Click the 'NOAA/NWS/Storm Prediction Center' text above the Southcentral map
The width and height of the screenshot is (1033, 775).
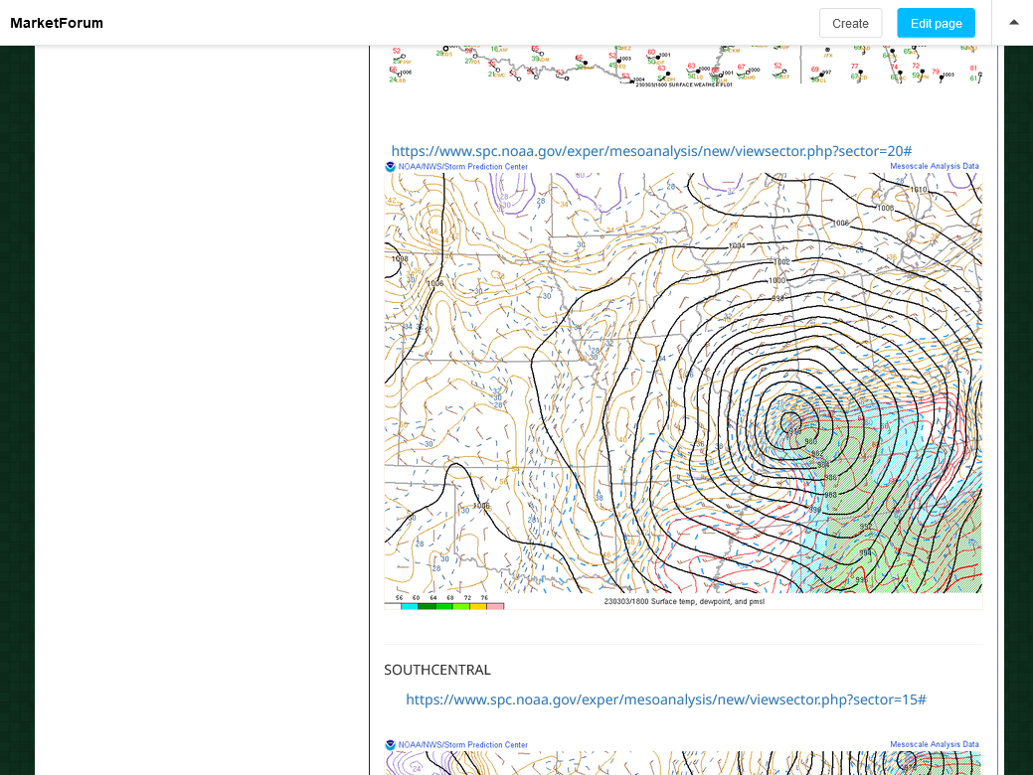pos(463,745)
